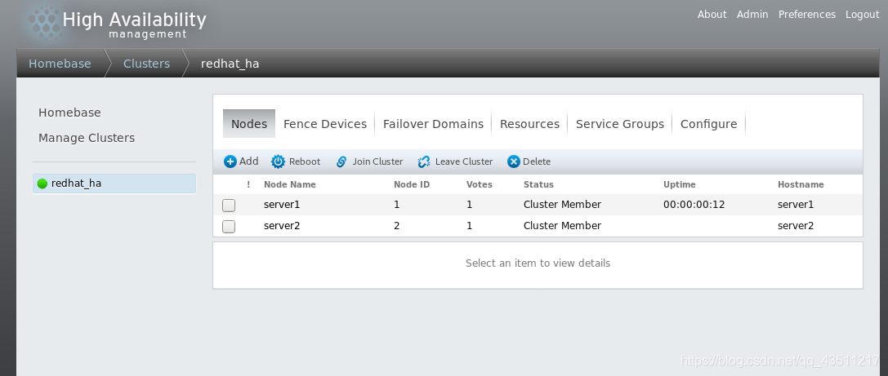Image resolution: width=888 pixels, height=376 pixels.
Task: Open Homebase in the left sidebar
Action: coord(69,113)
